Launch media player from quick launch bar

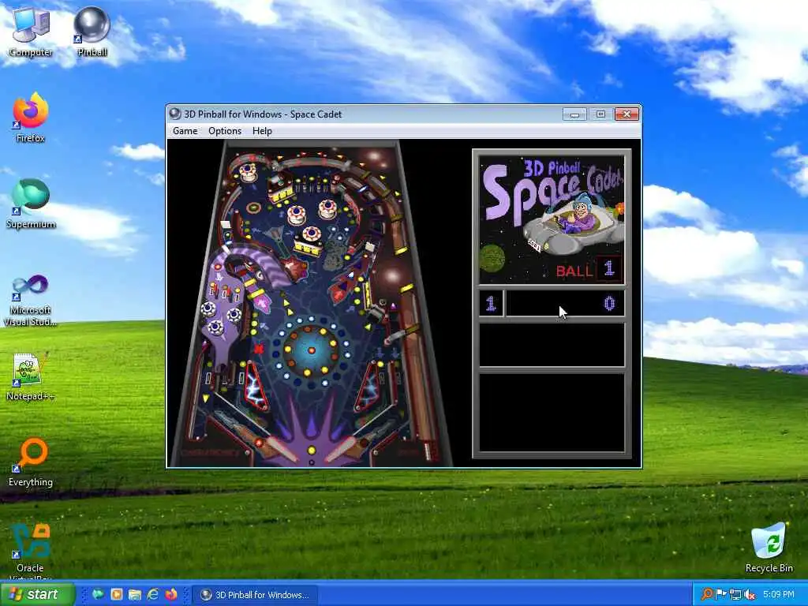pyautogui.click(x=117, y=594)
